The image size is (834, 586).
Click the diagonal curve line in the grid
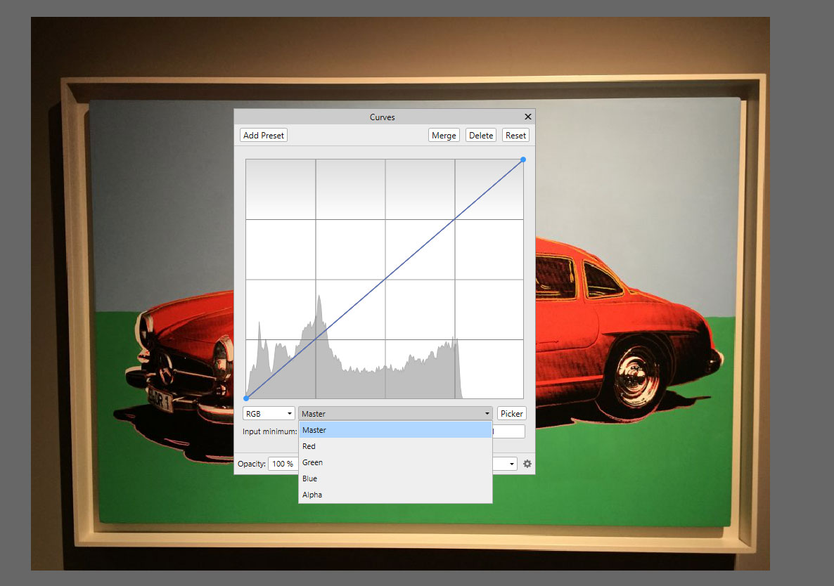point(385,278)
